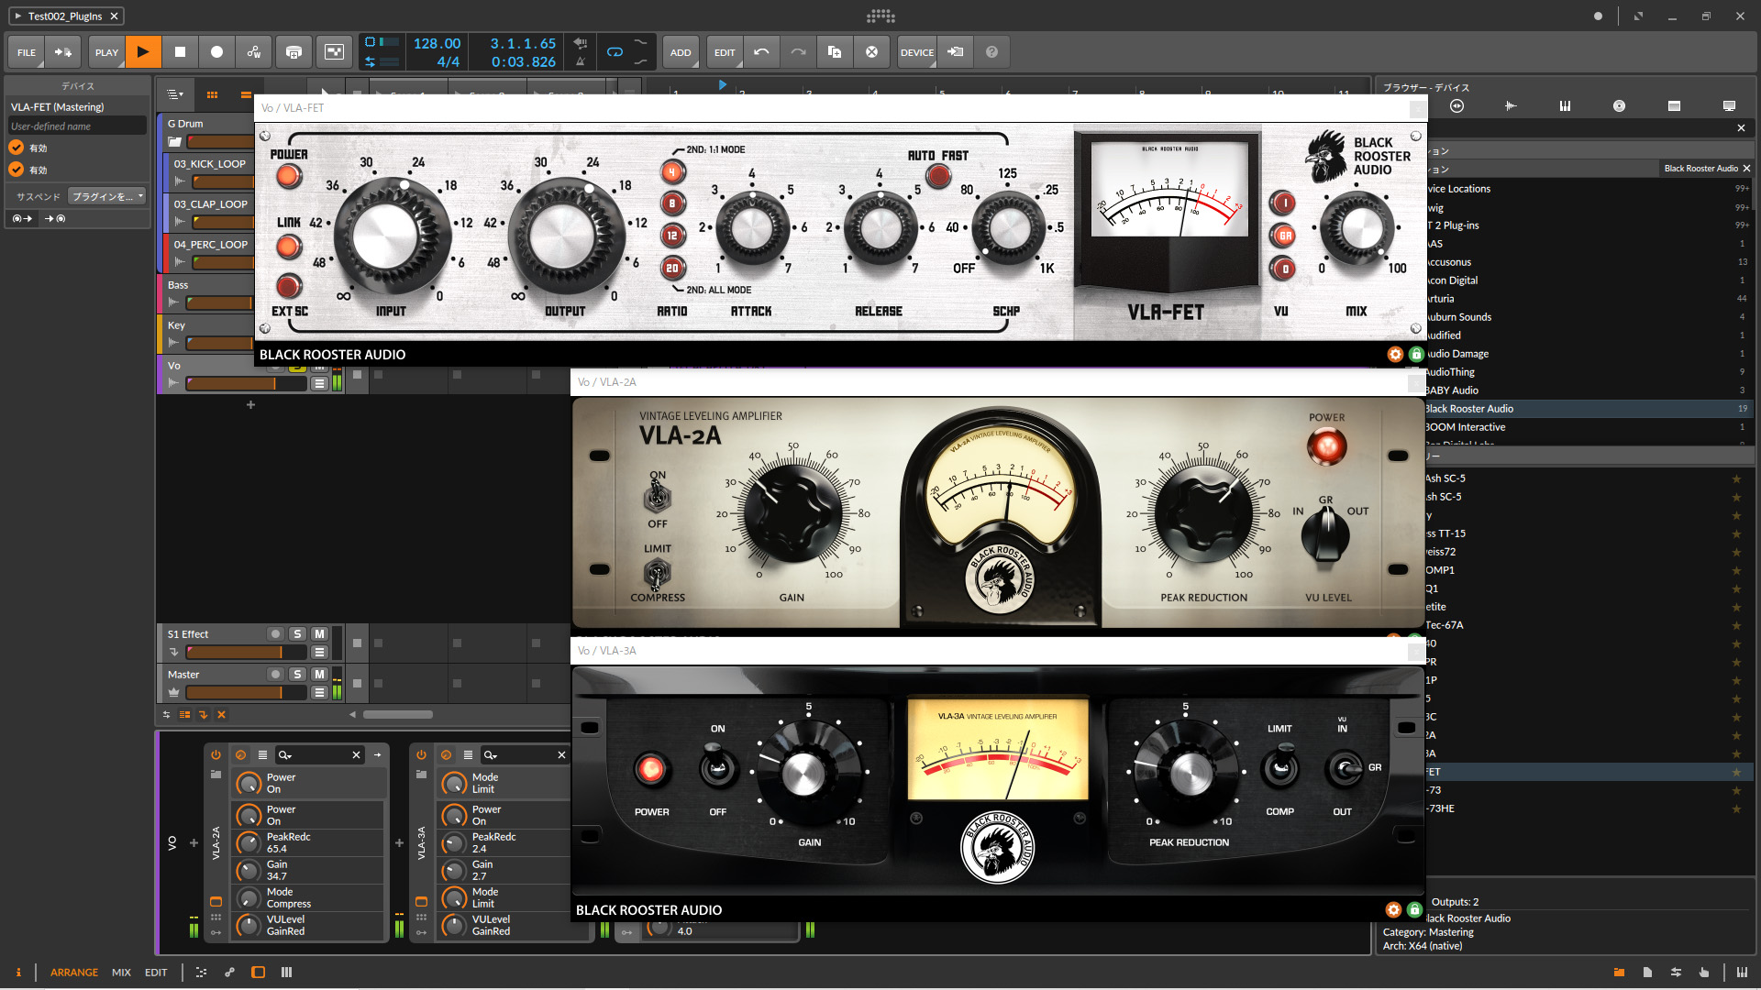Open the FILE menu
1761x990 pixels.
tap(27, 52)
